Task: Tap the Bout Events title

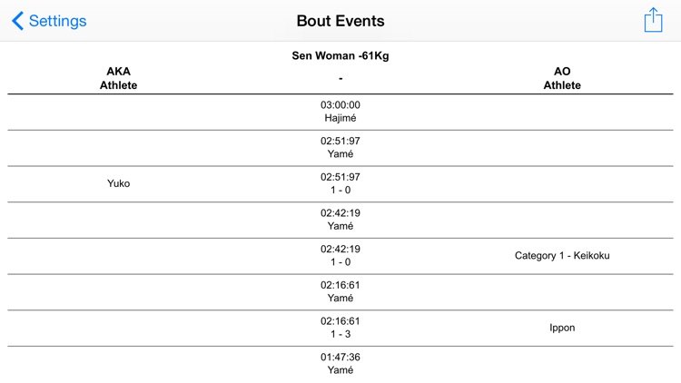Action: pyautogui.click(x=340, y=21)
